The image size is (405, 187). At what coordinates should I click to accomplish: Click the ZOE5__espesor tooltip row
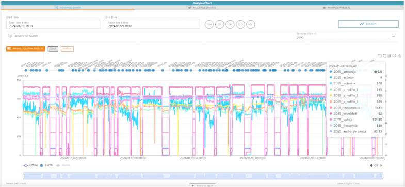(x=355, y=77)
